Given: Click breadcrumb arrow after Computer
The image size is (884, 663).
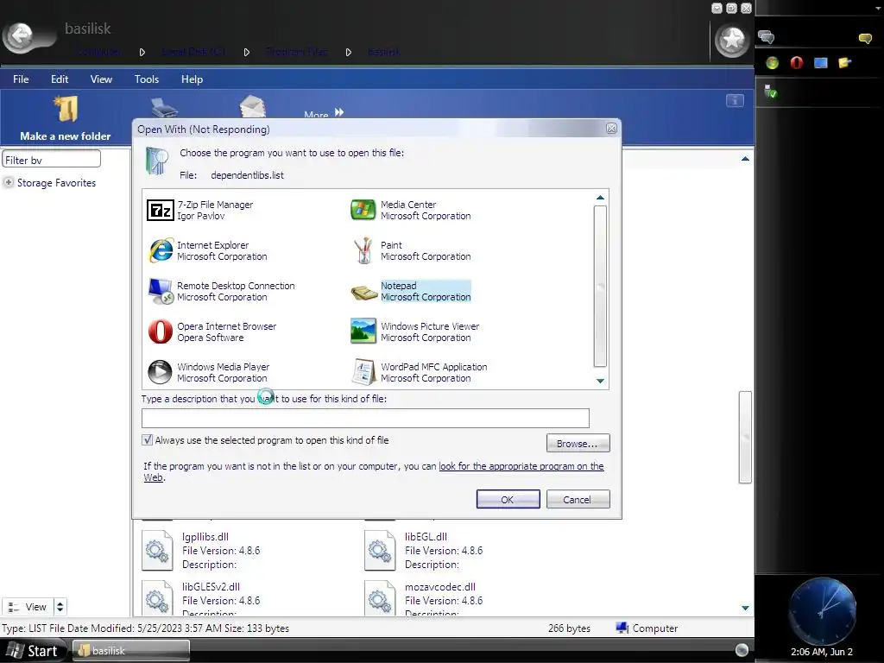Looking at the screenshot, I should pyautogui.click(x=142, y=52).
